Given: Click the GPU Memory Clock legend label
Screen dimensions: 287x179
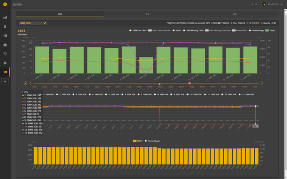Looking at the screenshot, I should pyautogui.click(x=195, y=30).
